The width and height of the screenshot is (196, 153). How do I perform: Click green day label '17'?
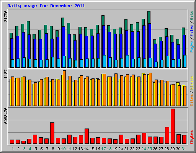coord(103,149)
